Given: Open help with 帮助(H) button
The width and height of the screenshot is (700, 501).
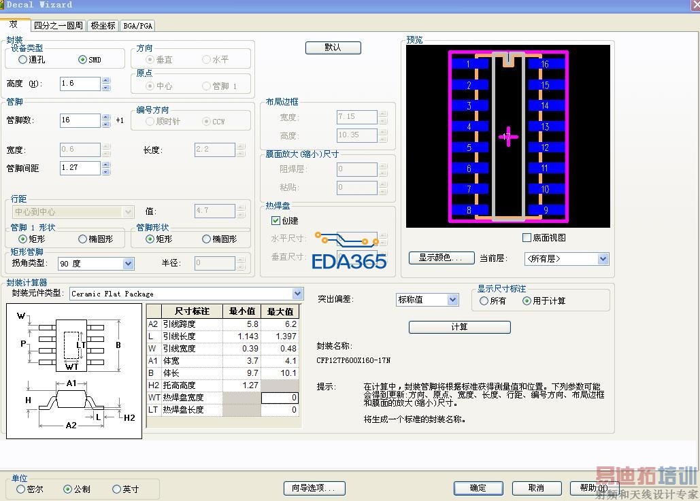Looking at the screenshot, I should pyautogui.click(x=594, y=488).
